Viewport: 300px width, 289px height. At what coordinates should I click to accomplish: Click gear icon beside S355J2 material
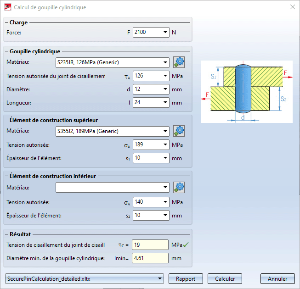click(x=179, y=132)
